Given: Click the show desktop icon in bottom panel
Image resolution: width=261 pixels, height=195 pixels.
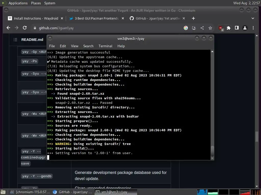Looking at the screenshot, I should click(3, 192).
